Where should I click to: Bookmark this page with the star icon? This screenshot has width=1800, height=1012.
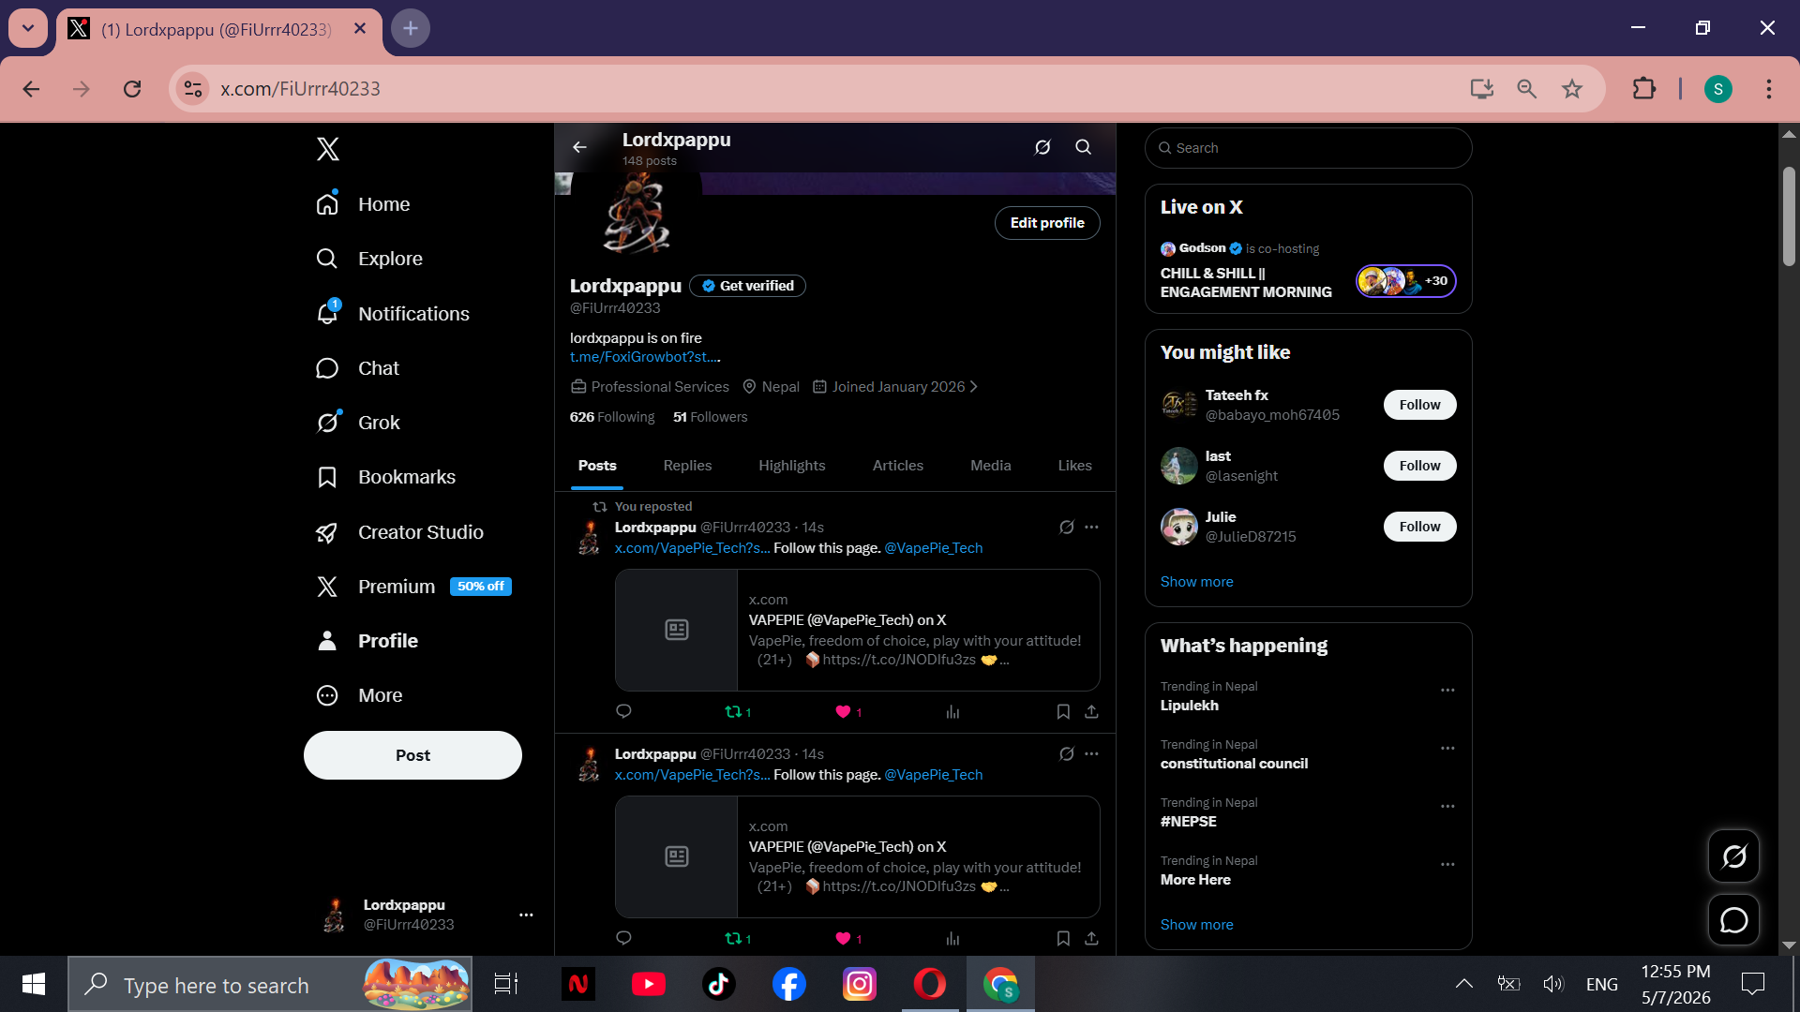pyautogui.click(x=1572, y=89)
